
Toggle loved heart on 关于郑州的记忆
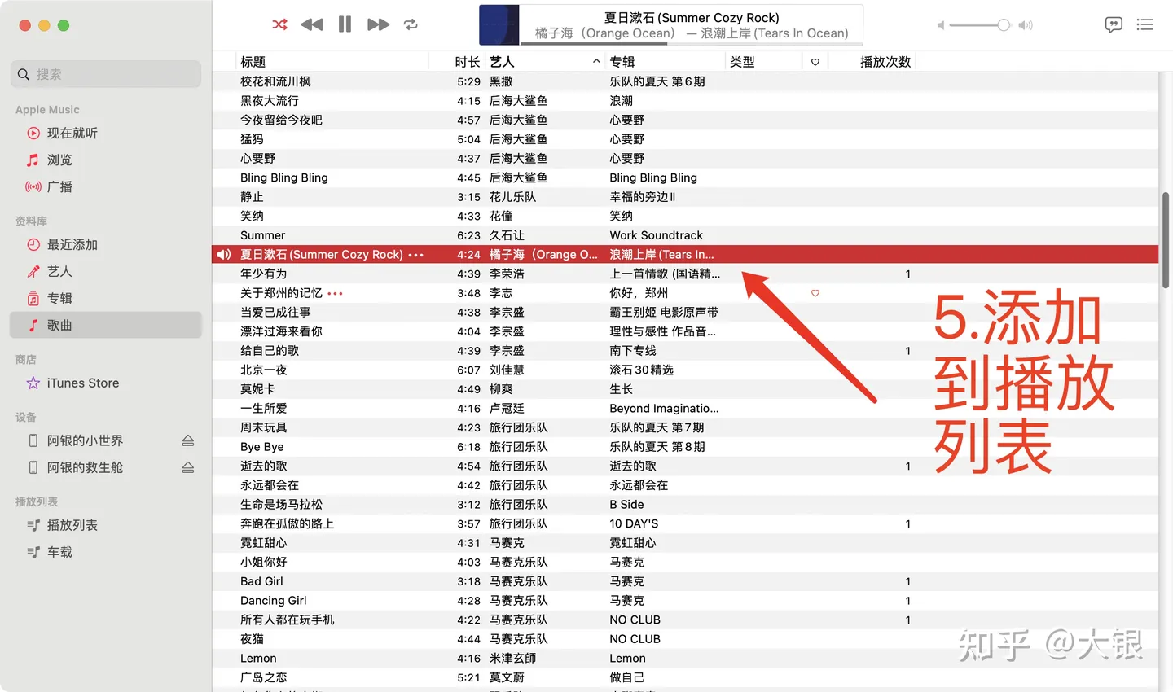click(815, 293)
